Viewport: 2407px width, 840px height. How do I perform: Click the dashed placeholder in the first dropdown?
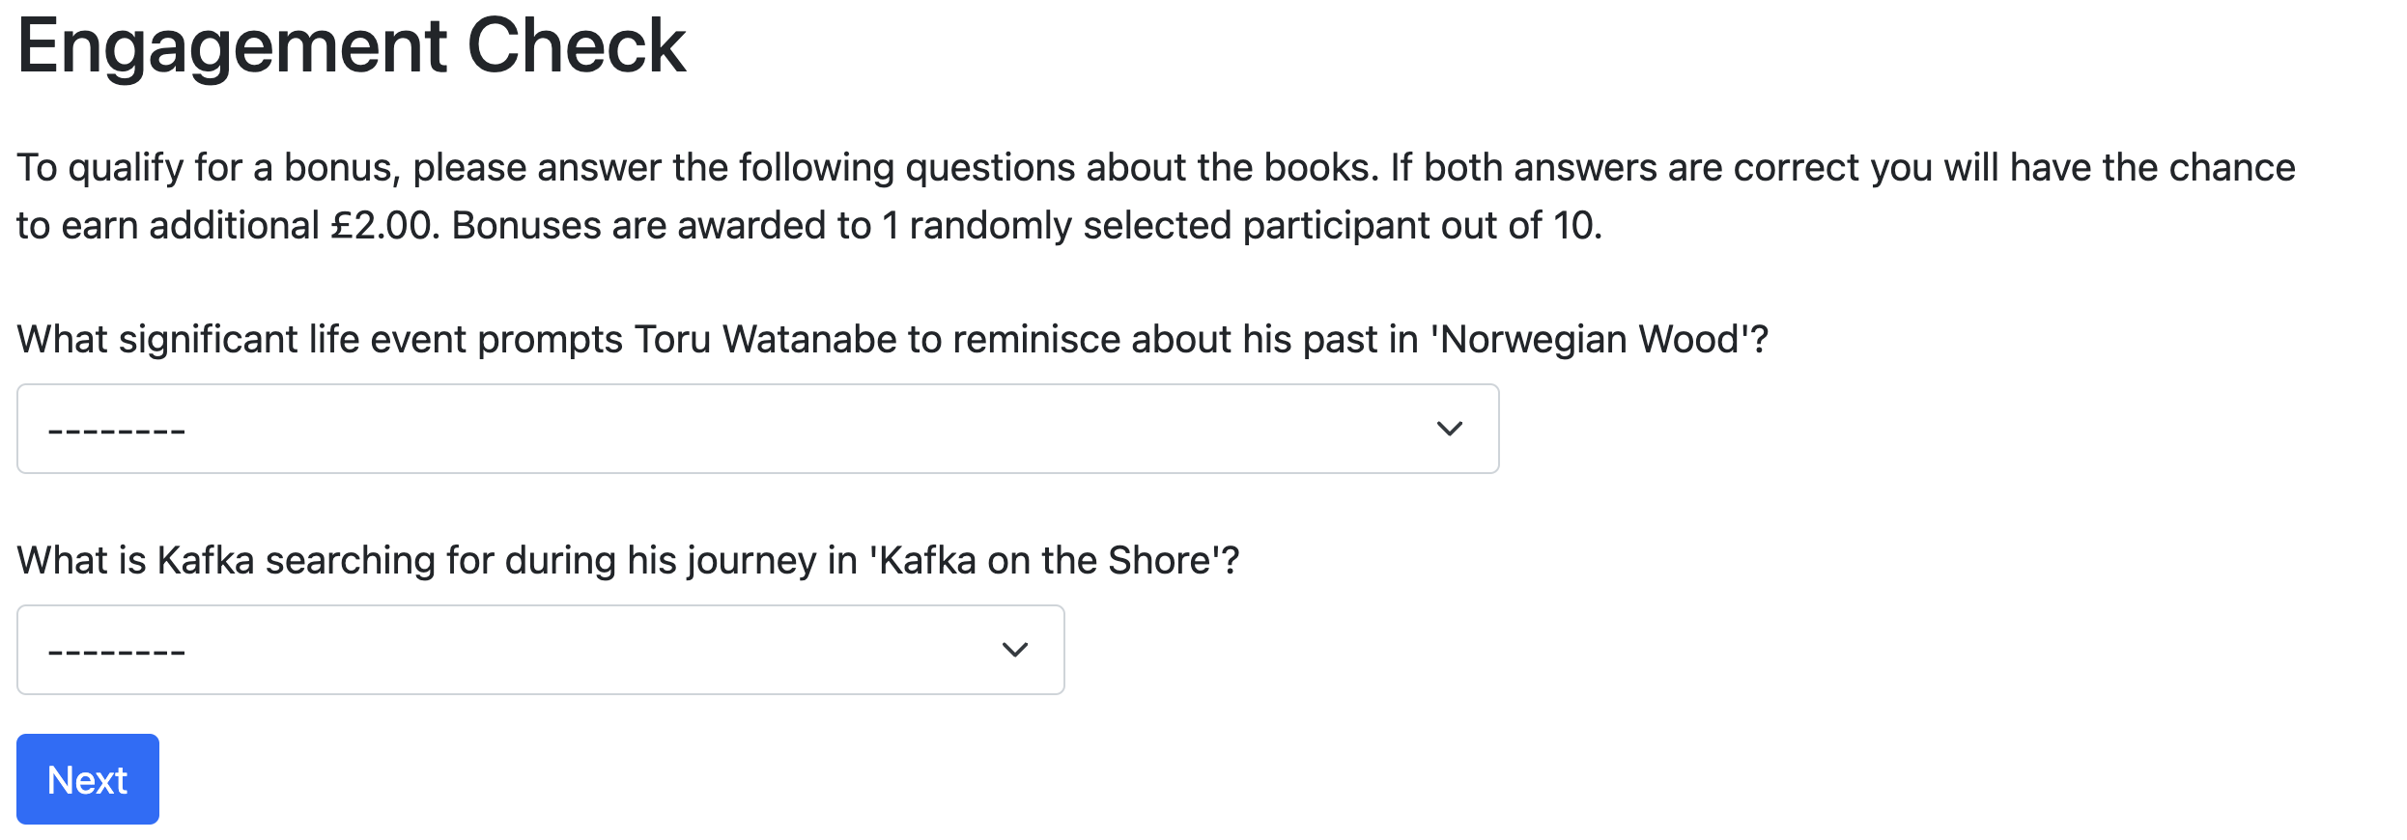tap(117, 431)
